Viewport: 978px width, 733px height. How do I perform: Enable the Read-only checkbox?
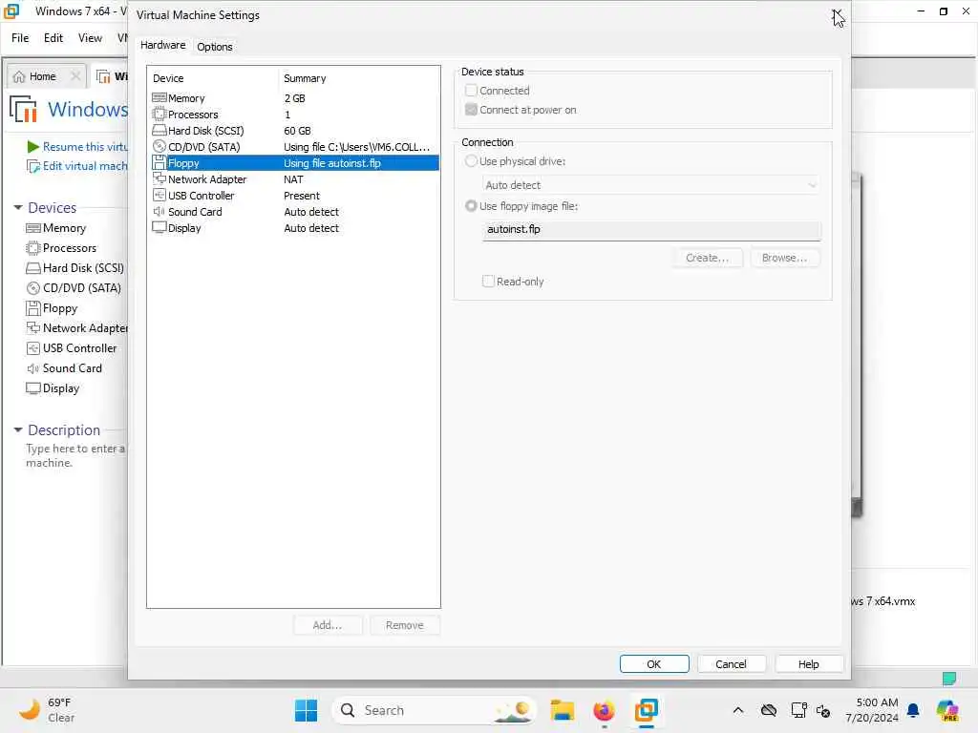[x=488, y=282]
